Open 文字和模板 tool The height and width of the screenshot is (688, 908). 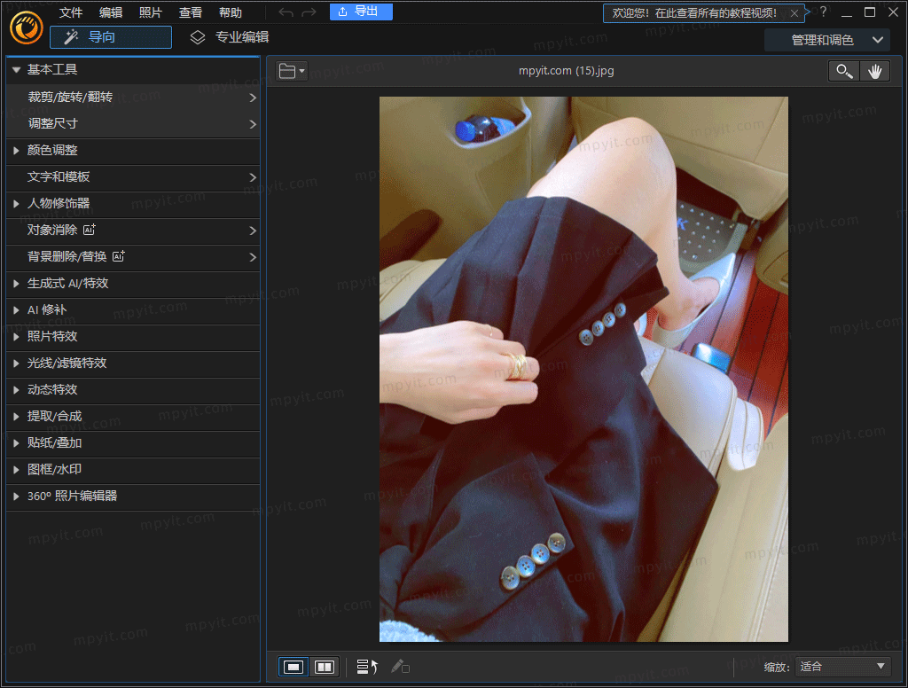pyautogui.click(x=133, y=177)
